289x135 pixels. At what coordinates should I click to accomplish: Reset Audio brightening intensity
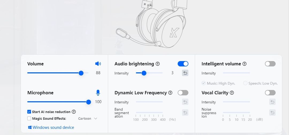[x=185, y=73]
